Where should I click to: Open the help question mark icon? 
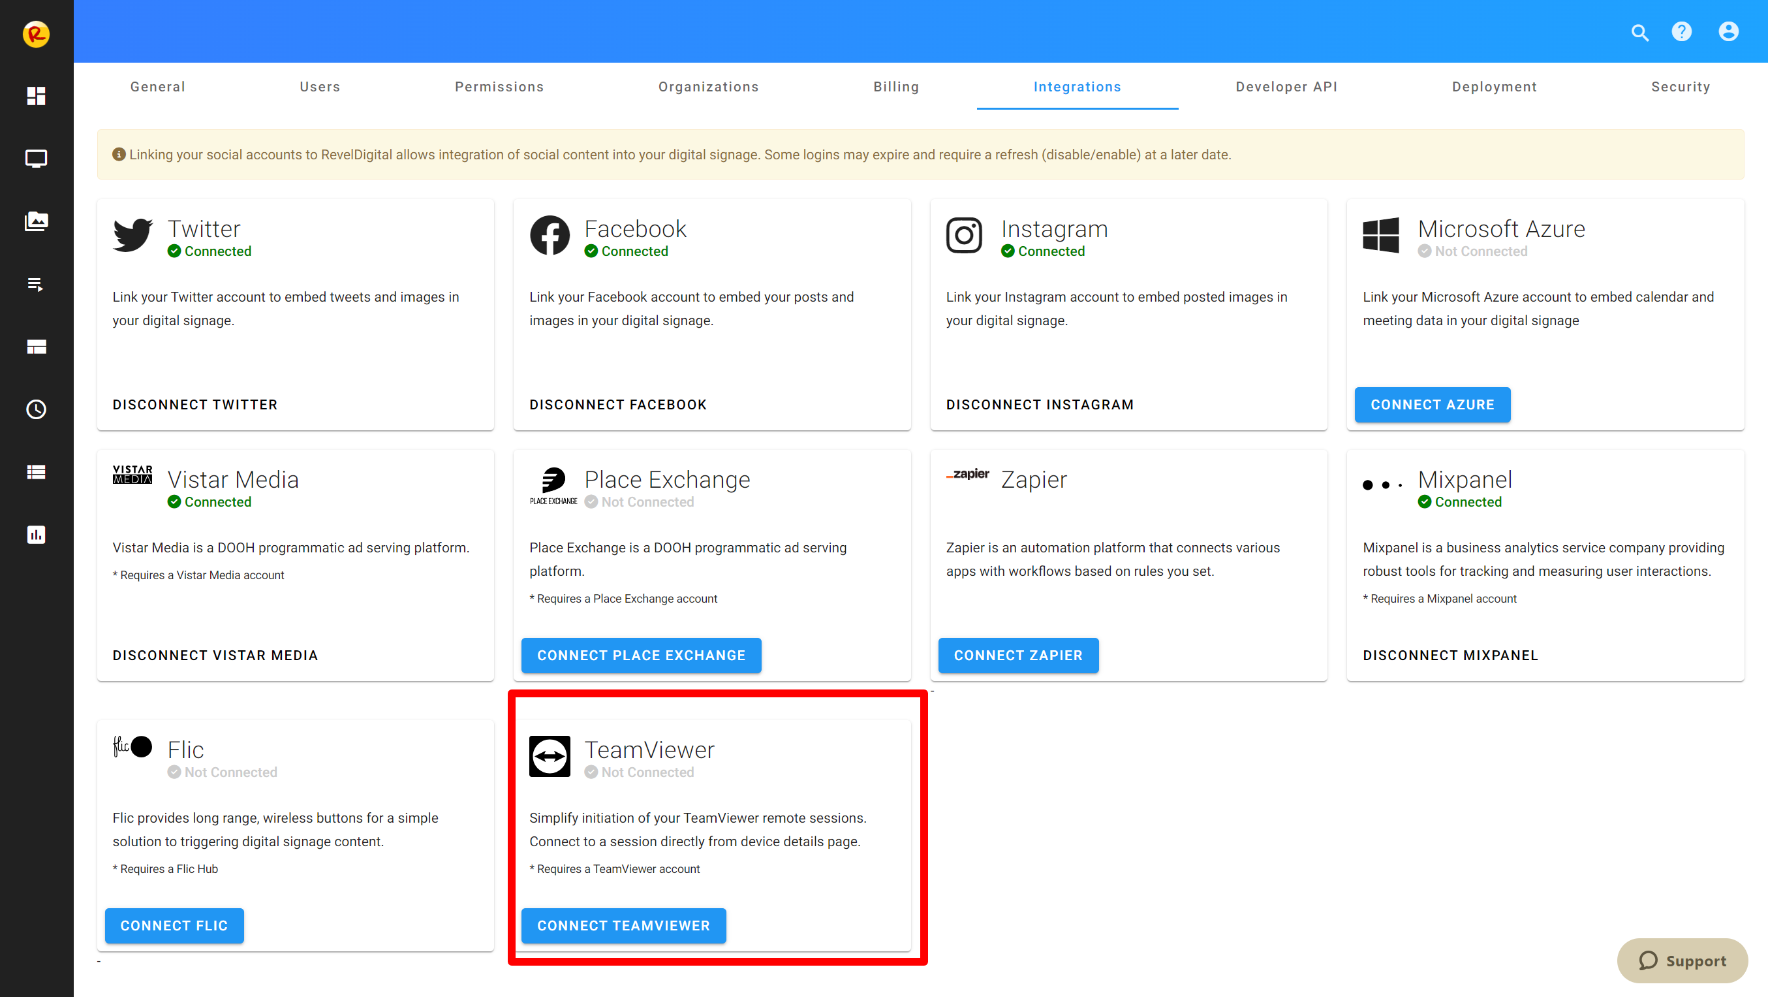[1681, 31]
